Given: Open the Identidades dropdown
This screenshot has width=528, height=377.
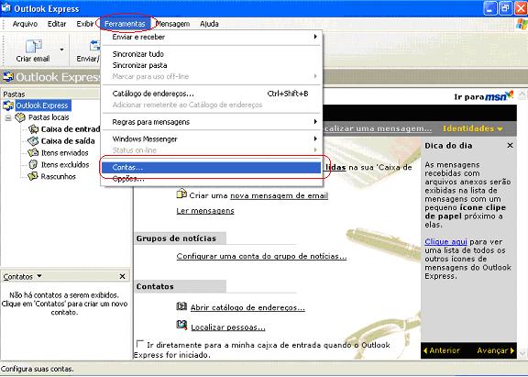Looking at the screenshot, I should click(x=473, y=128).
